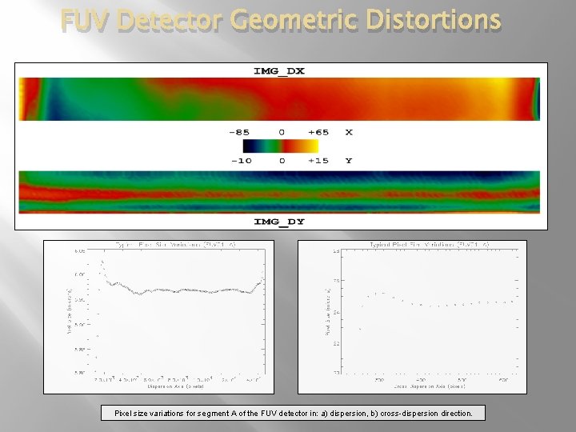This screenshot has width=576, height=432.
Task: Click the IMG_DX distortion map image
Action: coord(279,99)
